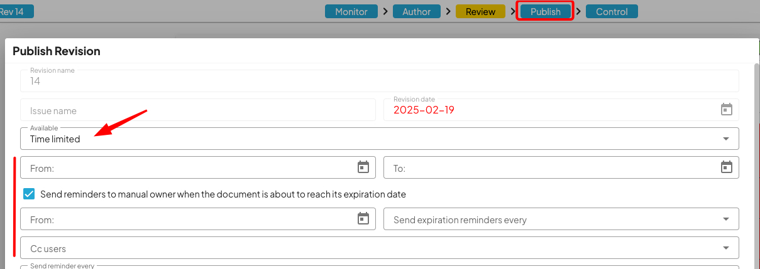Screen dimensions: 760x269
Task: Focus the Issue name text field
Action: pos(197,110)
